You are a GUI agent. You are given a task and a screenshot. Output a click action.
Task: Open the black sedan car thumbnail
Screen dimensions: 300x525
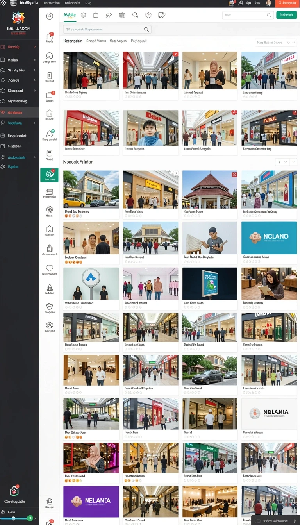click(210, 370)
